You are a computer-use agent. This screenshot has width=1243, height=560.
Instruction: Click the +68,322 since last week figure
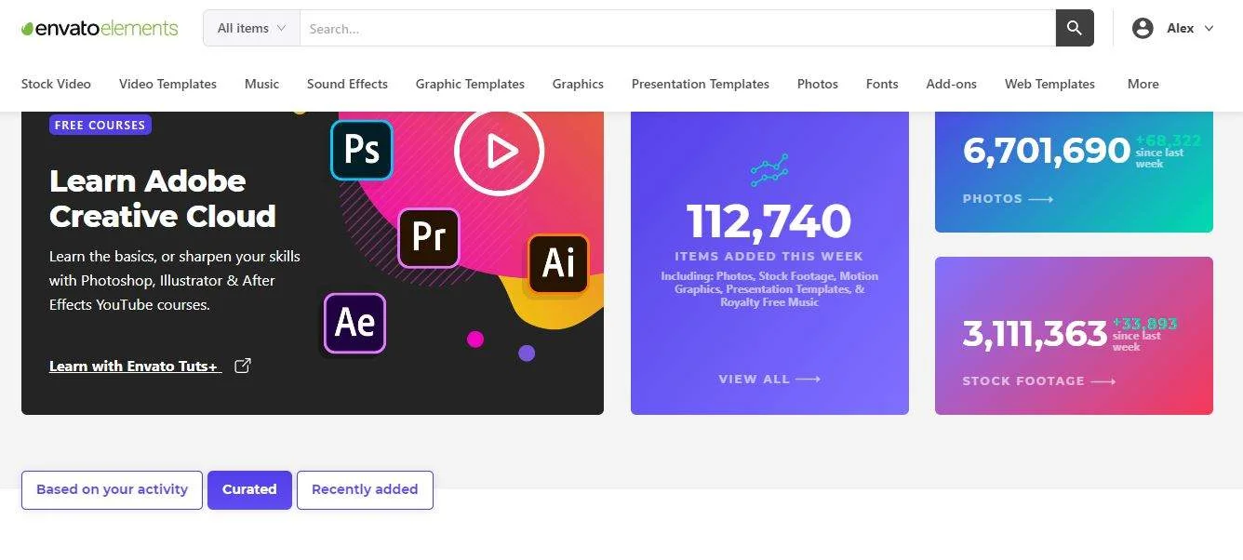(1168, 151)
